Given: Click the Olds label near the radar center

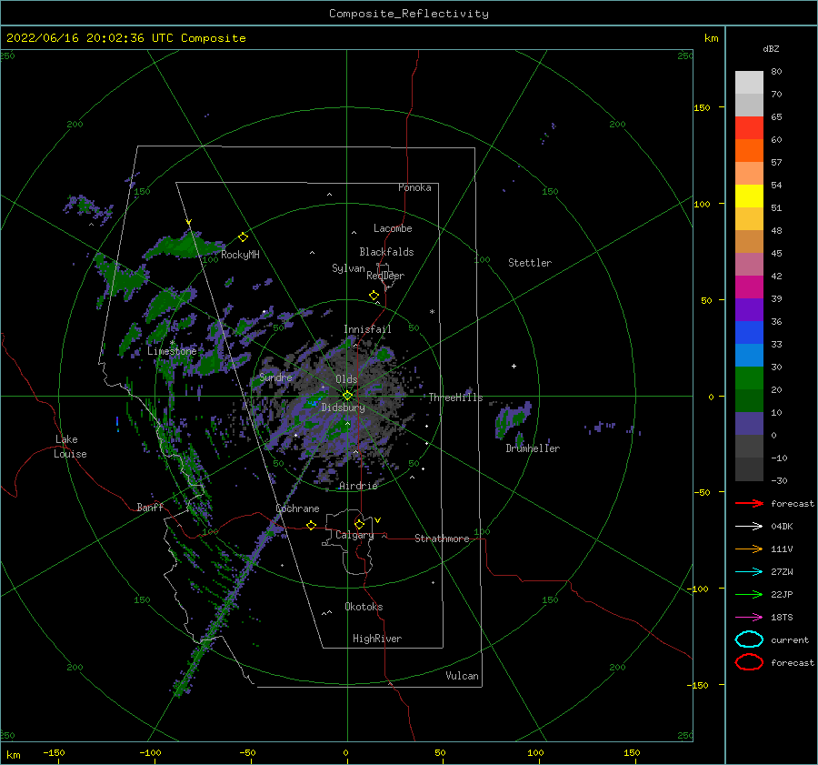Looking at the screenshot, I should [x=346, y=379].
